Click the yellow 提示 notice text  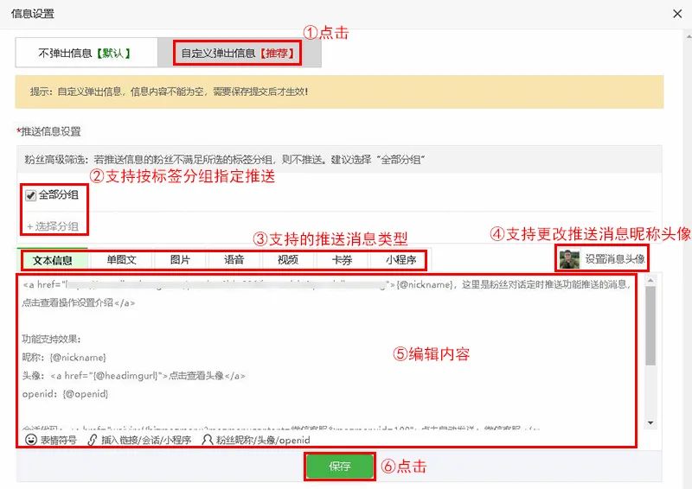point(169,92)
